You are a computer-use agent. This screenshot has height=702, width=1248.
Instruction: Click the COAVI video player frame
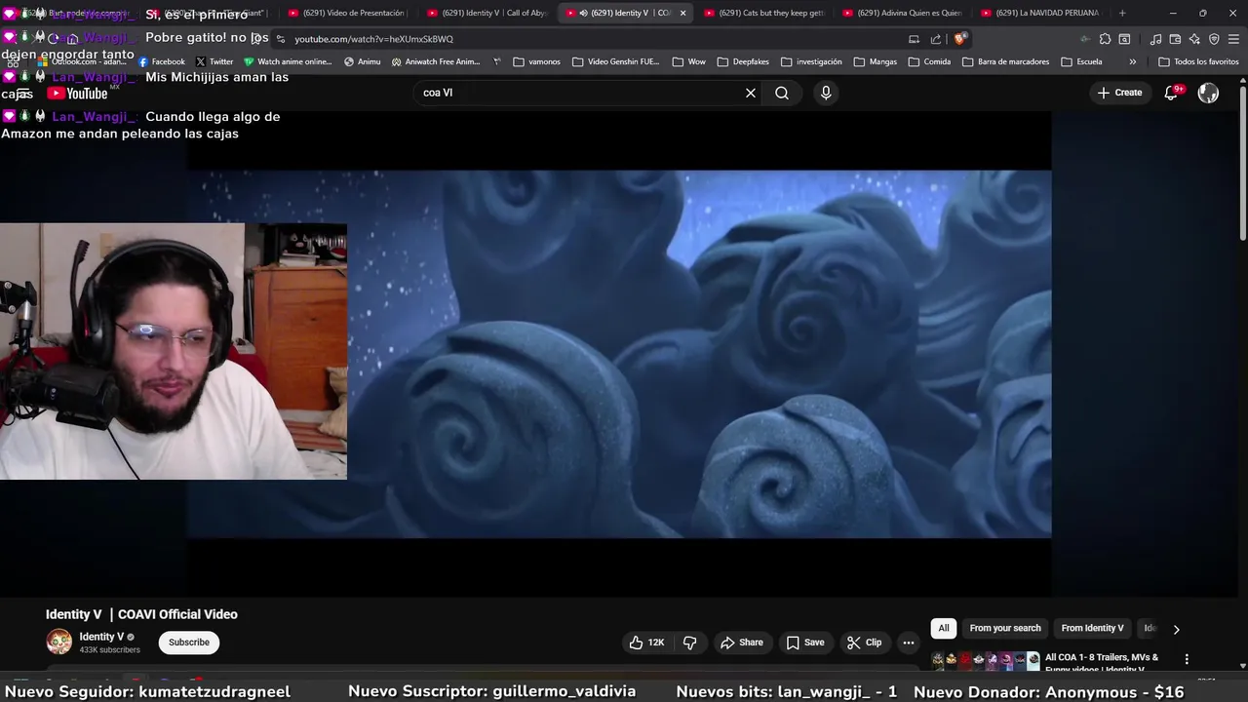pyautogui.click(x=619, y=354)
